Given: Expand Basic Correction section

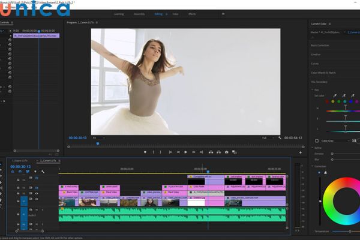Looking at the screenshot, I should (320, 46).
